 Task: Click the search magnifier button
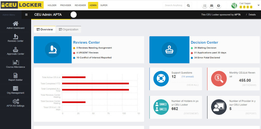189,5
